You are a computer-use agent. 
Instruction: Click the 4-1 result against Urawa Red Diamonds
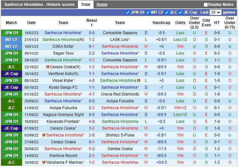click(92, 94)
